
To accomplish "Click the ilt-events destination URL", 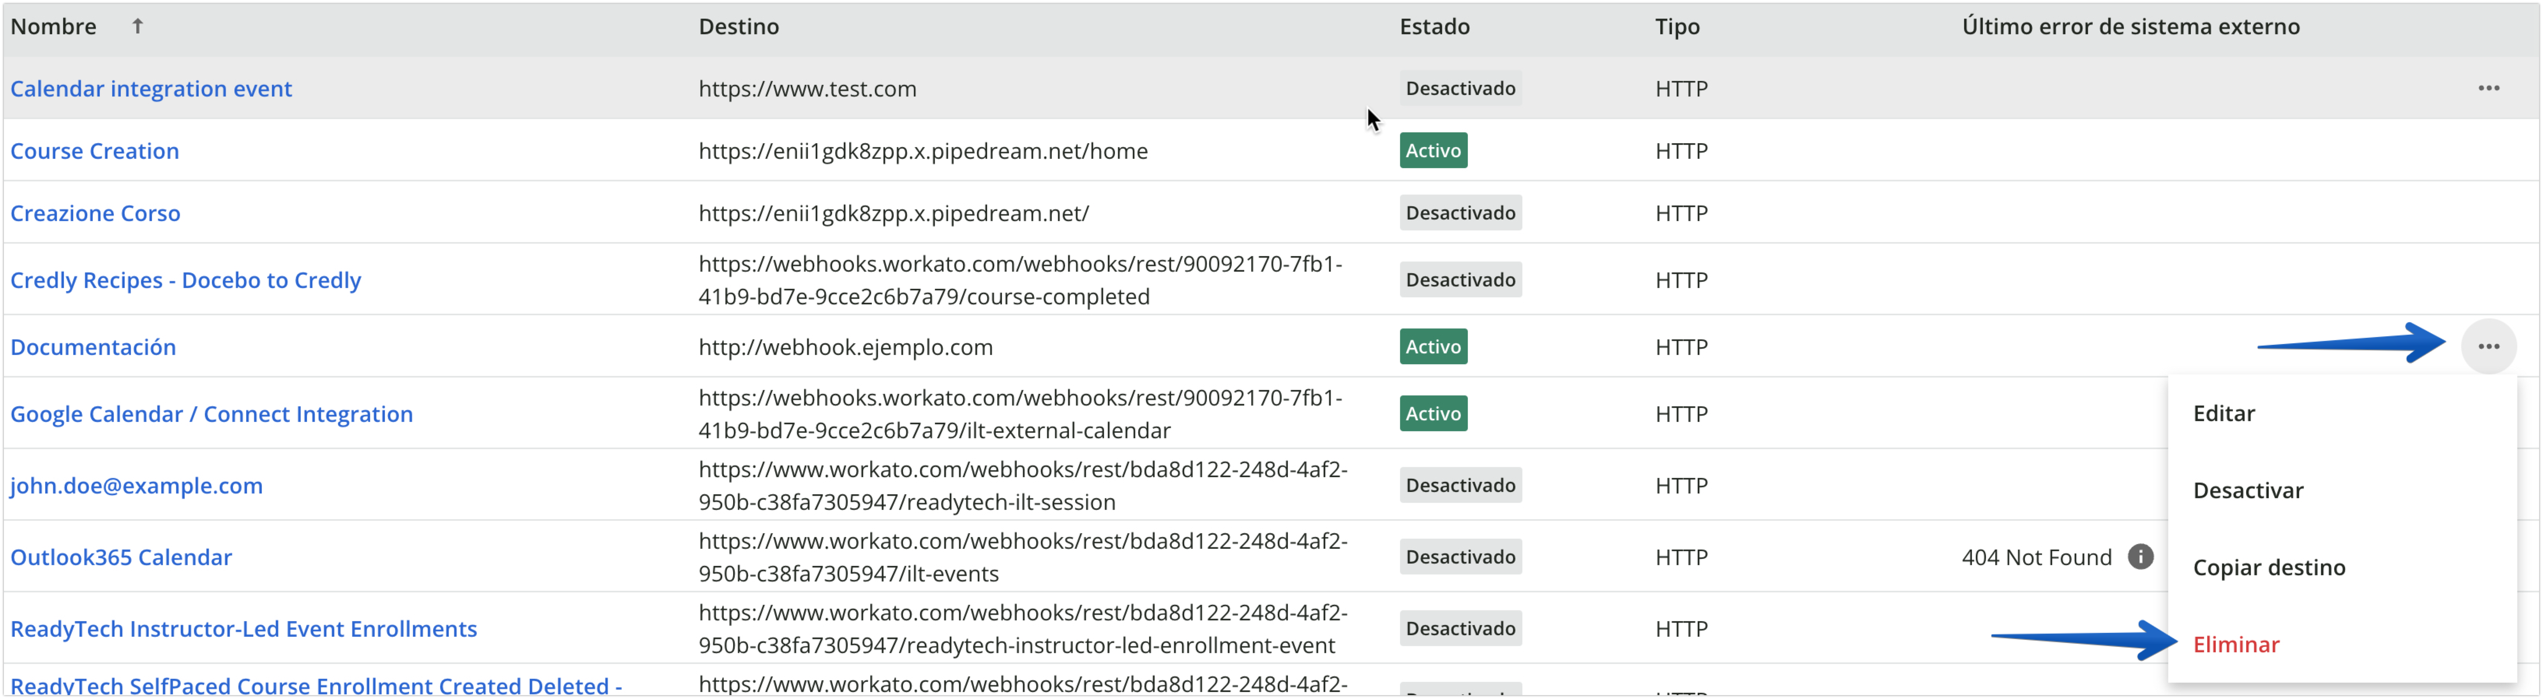I will pyautogui.click(x=1023, y=557).
